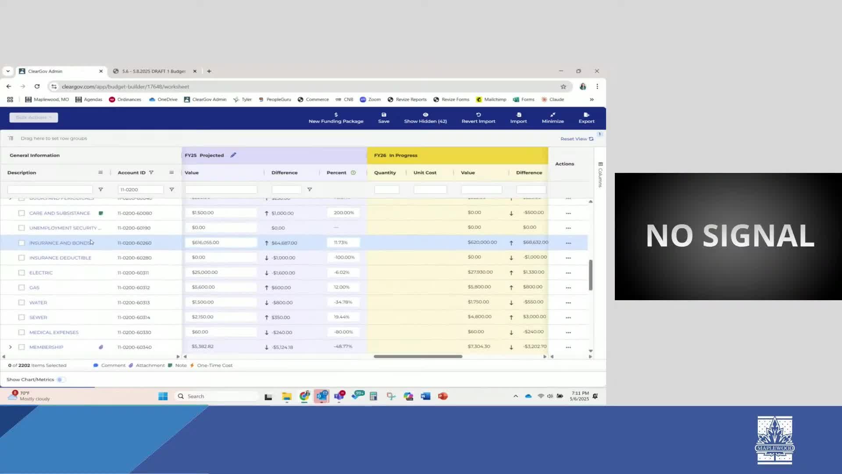Check the CARE AND SUBSISTENCE row checkbox

(21, 213)
